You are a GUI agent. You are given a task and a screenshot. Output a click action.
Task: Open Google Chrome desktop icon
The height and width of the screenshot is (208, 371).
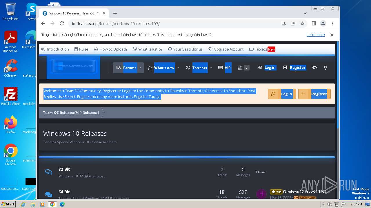coord(10,155)
